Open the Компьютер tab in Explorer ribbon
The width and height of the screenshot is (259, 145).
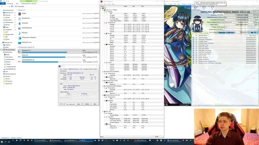(10, 3)
